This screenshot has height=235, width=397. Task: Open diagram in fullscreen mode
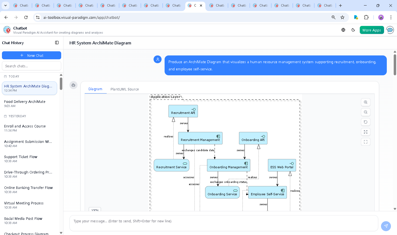[366, 142]
